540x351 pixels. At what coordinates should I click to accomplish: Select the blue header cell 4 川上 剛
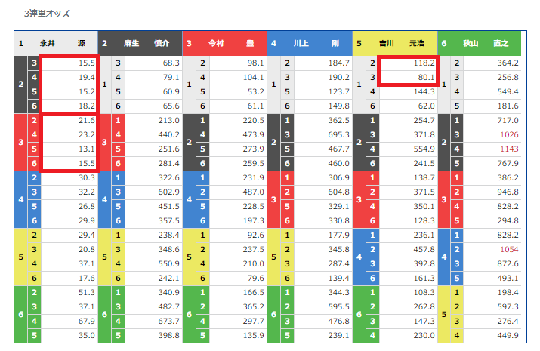(310, 43)
